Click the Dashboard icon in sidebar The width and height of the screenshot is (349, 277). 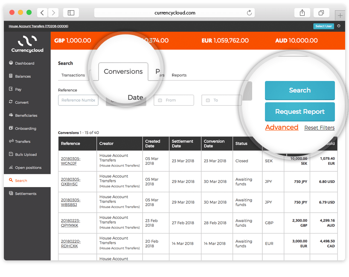pyautogui.click(x=11, y=63)
